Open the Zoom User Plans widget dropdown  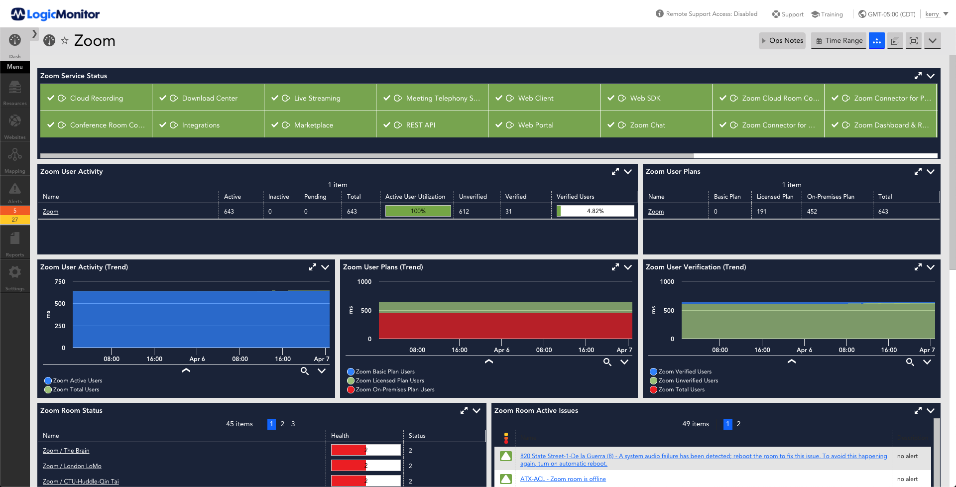coord(931,171)
